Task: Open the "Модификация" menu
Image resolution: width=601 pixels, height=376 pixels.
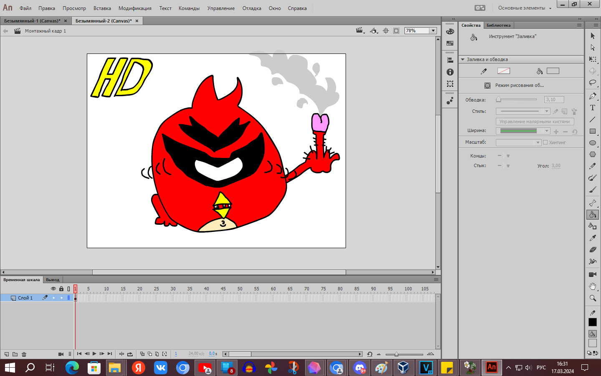Action: click(x=135, y=8)
